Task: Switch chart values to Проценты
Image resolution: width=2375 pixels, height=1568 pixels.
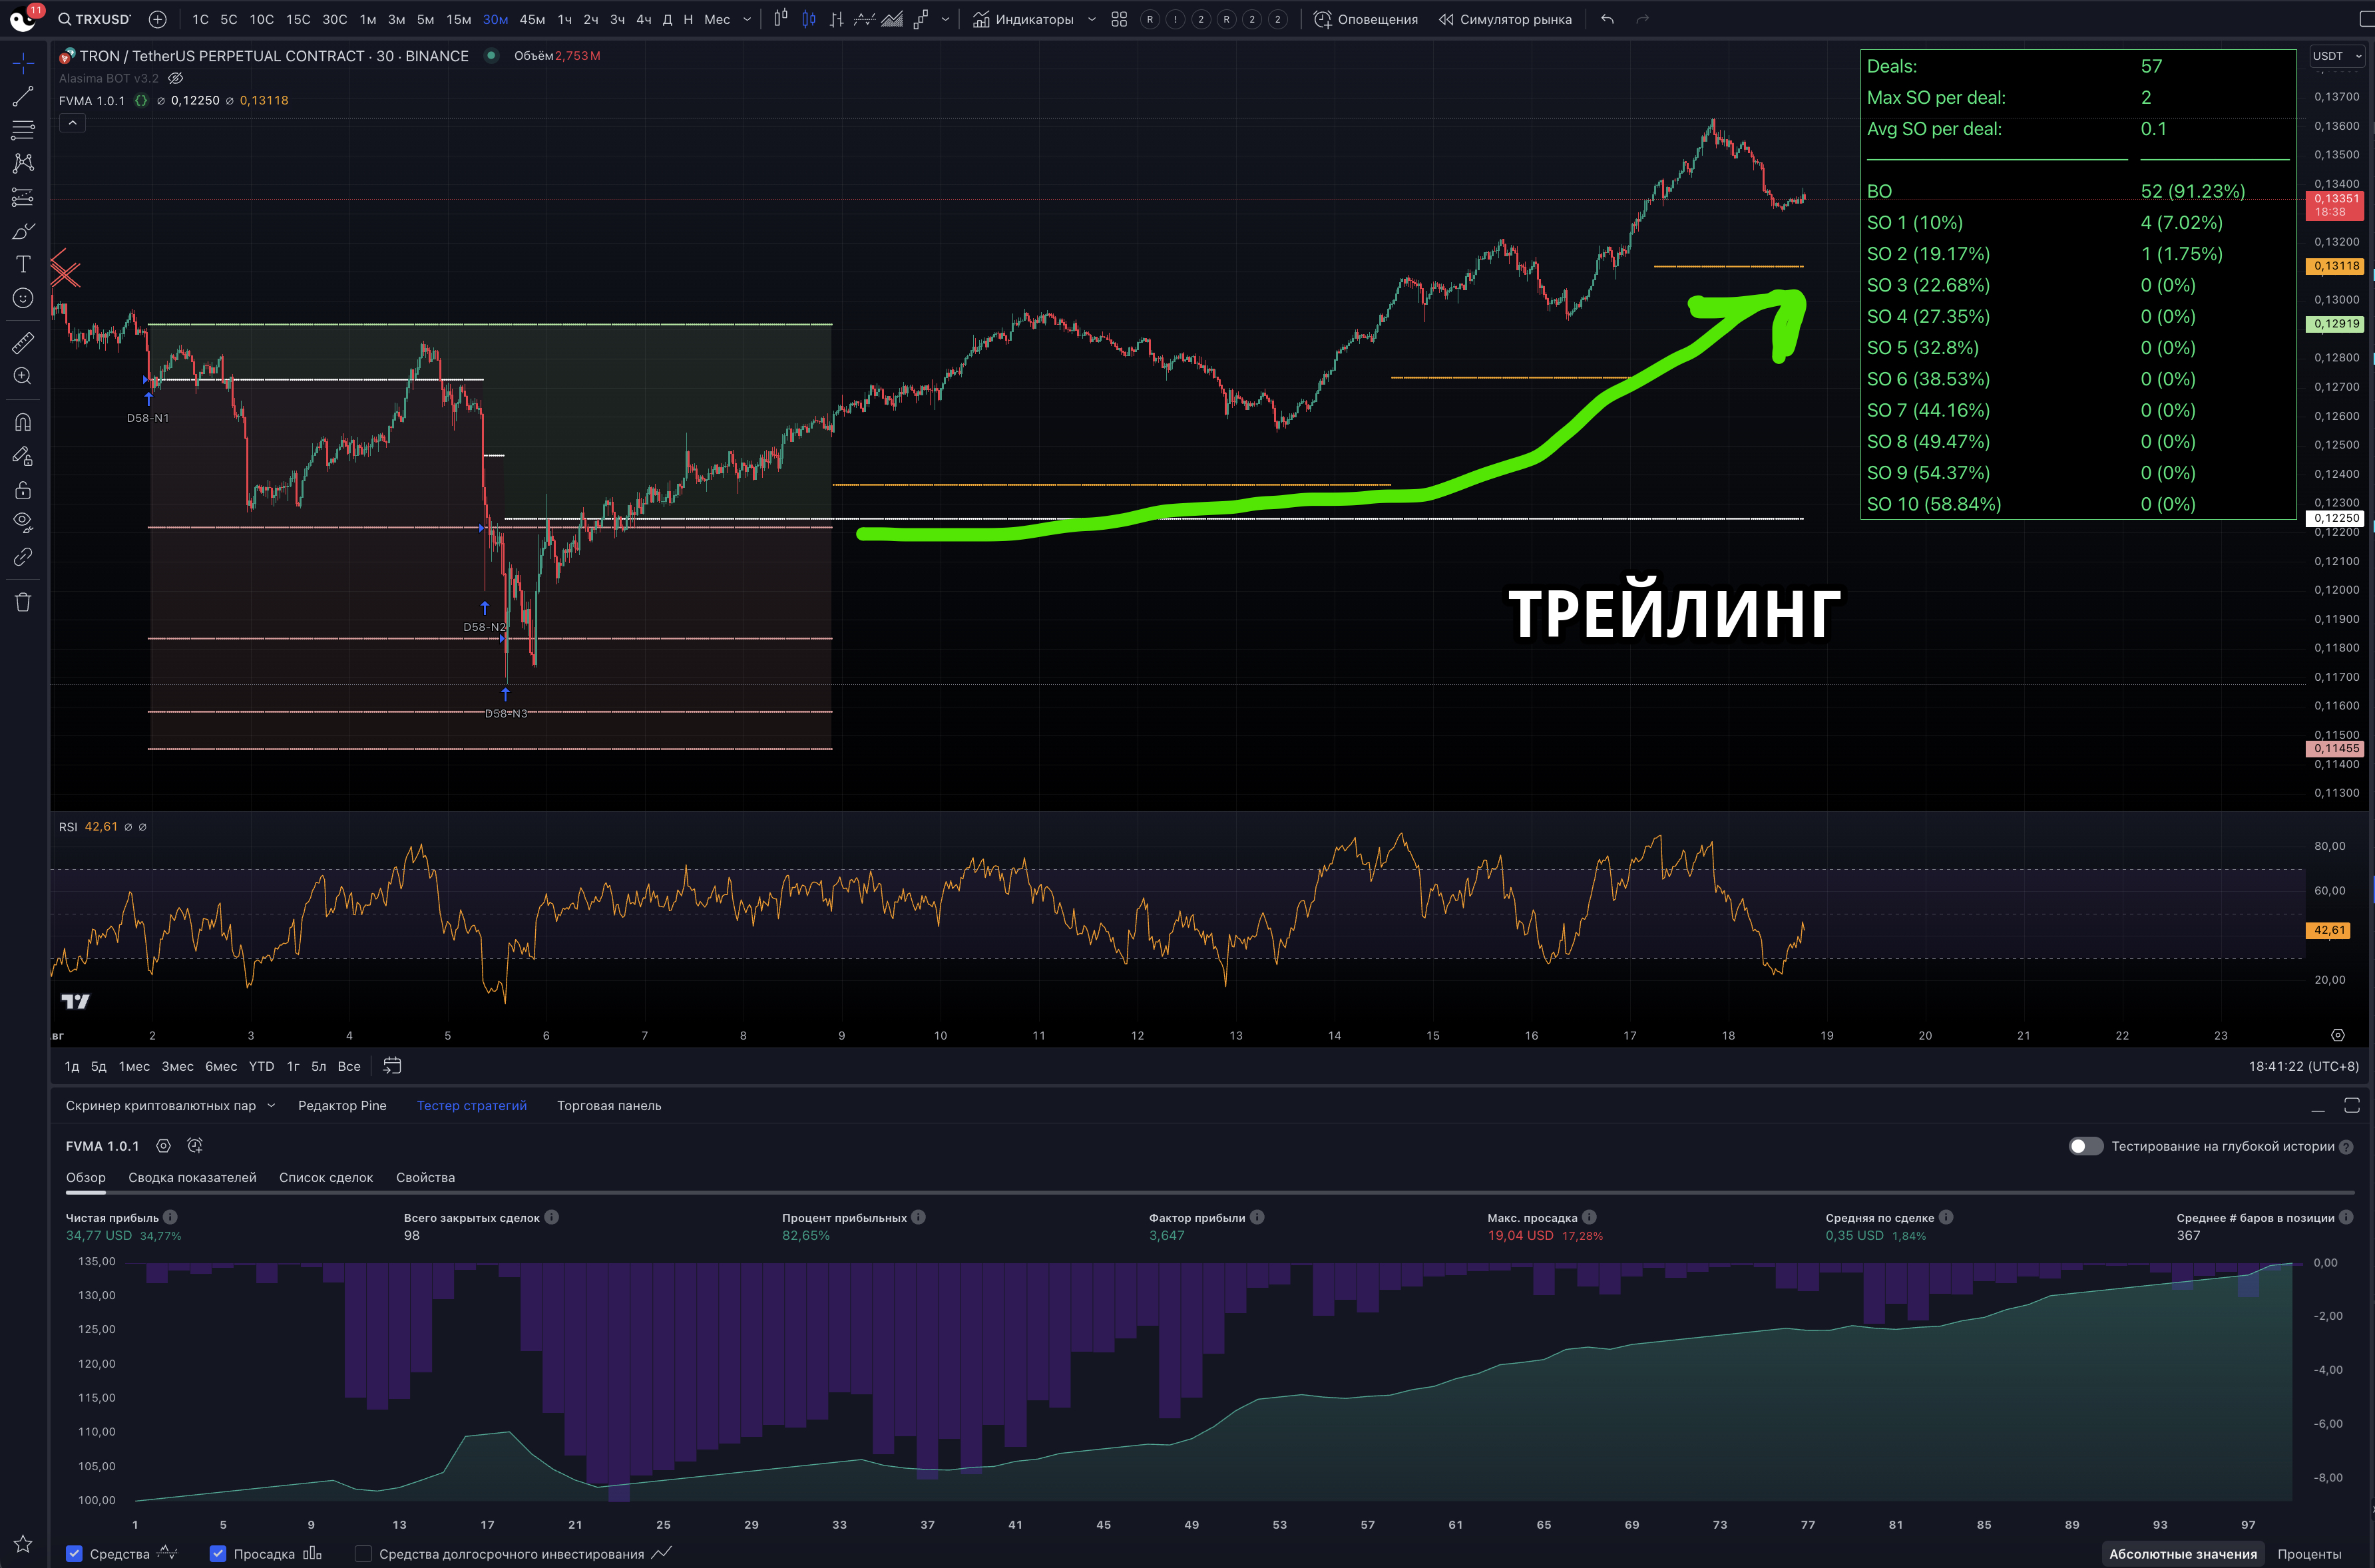Action: point(2308,1553)
